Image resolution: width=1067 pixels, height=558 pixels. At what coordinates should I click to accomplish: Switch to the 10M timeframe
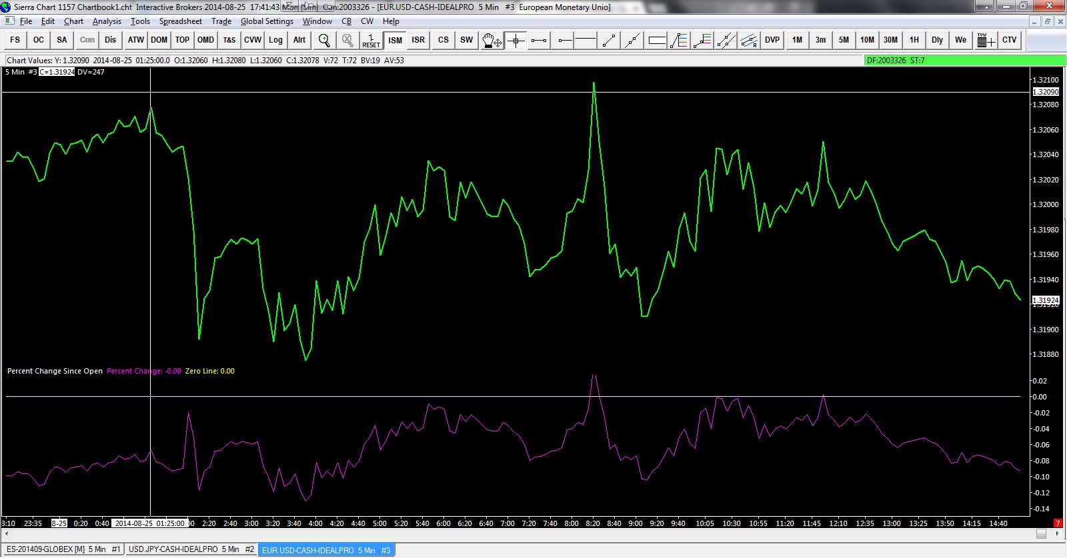(x=868, y=40)
